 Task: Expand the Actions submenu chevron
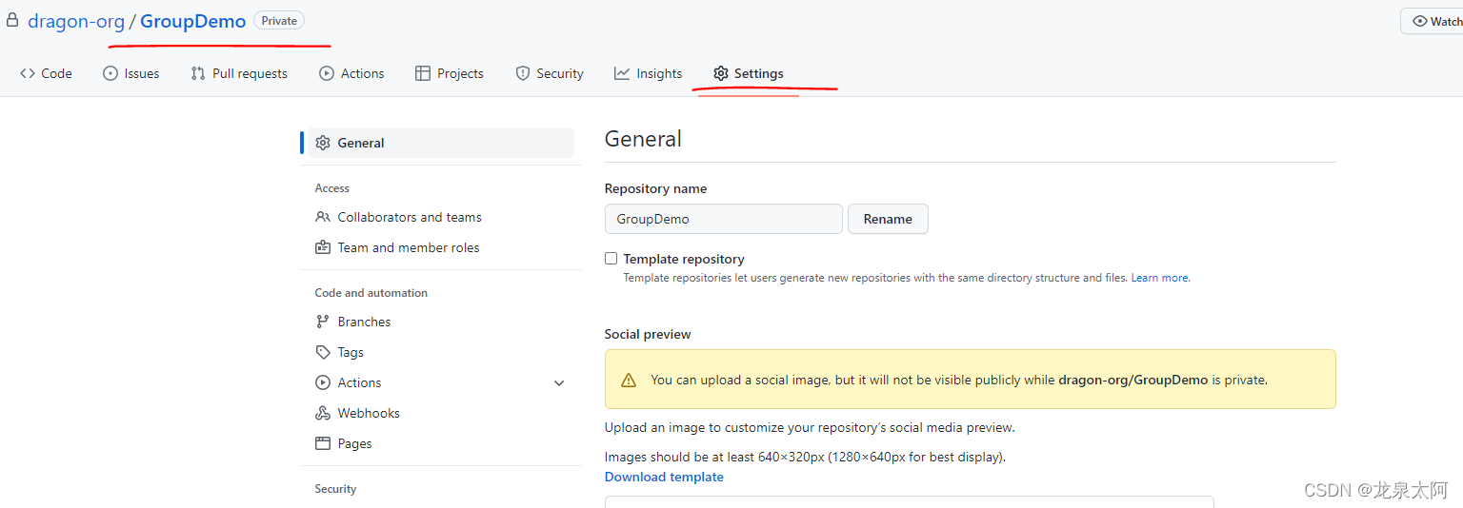coord(559,382)
